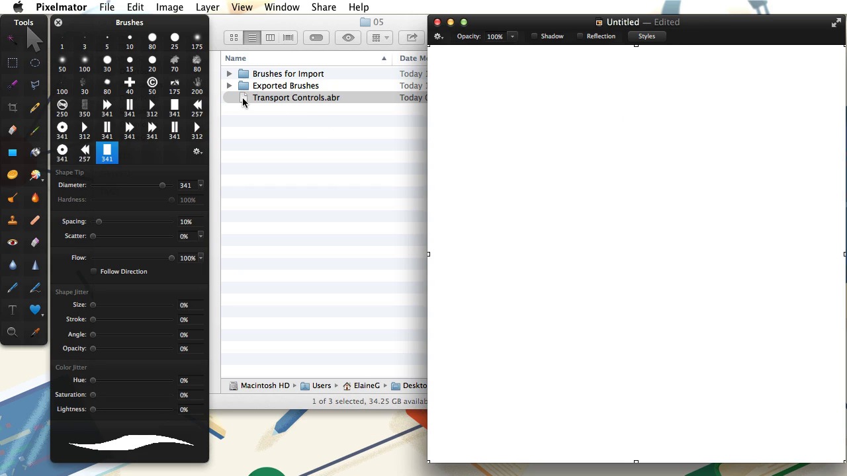847x476 pixels.
Task: Select the Magic Wand tool
Action: click(x=13, y=40)
